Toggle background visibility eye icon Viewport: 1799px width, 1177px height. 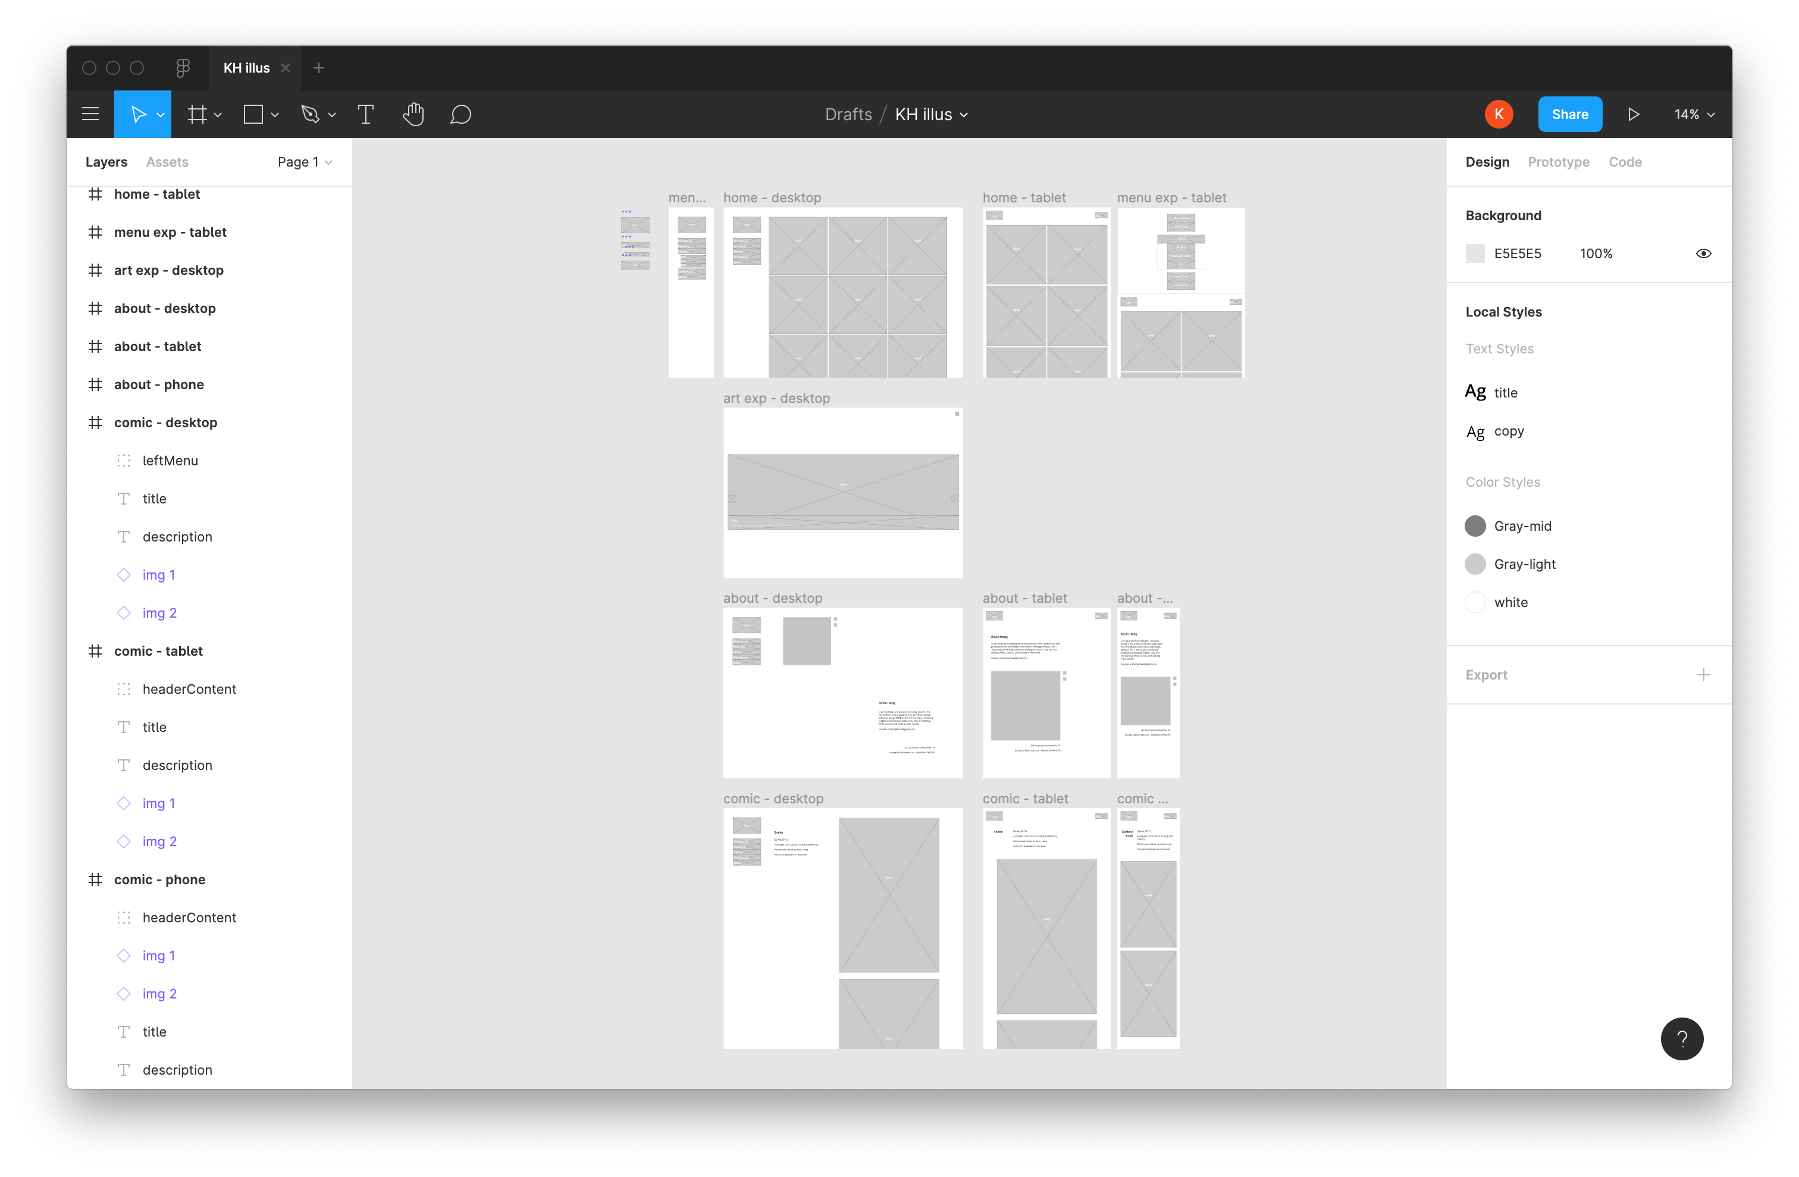pyautogui.click(x=1703, y=253)
